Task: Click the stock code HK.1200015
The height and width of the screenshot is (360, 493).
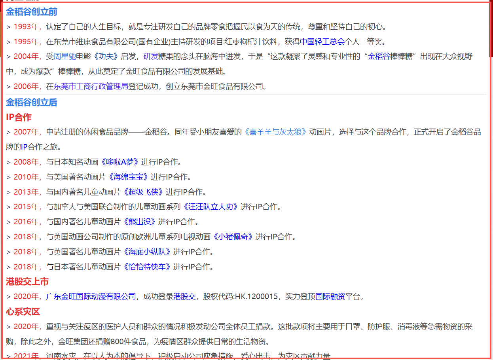Action: [256, 296]
